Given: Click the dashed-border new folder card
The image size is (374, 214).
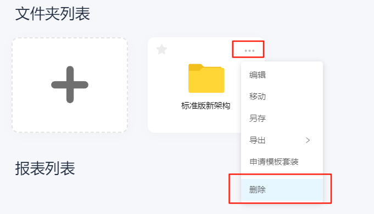Looking at the screenshot, I should tap(70, 85).
